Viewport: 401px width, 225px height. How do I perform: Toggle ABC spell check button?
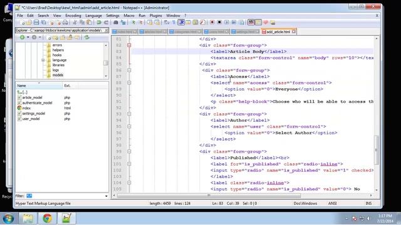(x=251, y=22)
